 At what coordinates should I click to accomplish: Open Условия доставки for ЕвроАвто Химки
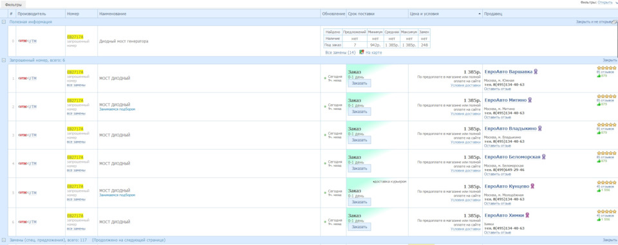pyautogui.click(x=465, y=229)
